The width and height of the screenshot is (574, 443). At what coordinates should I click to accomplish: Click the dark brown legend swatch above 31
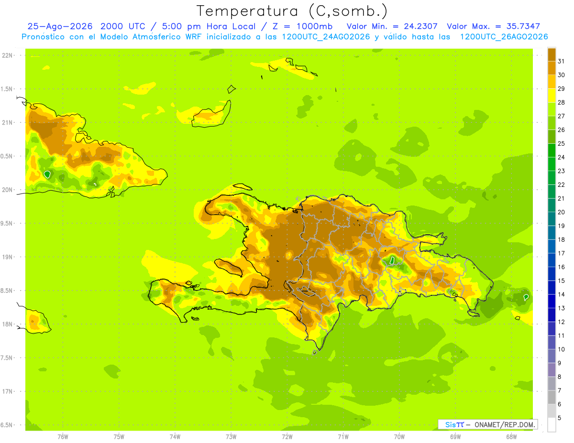[552, 54]
